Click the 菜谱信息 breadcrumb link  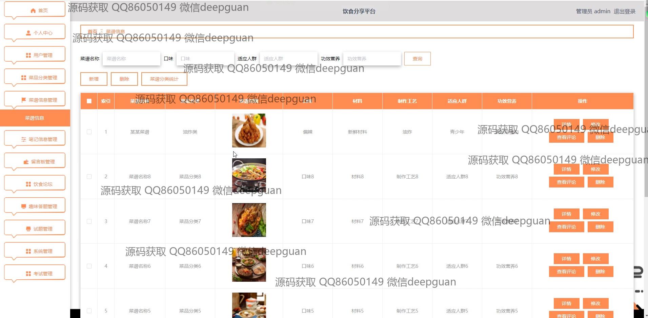(115, 32)
